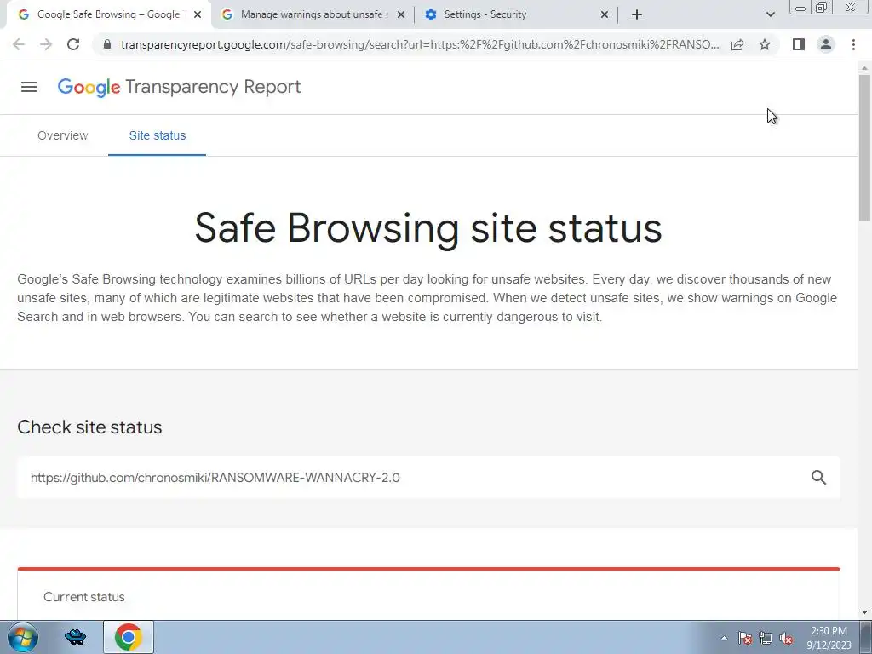Click the Google Transparency Report logo

click(x=179, y=88)
